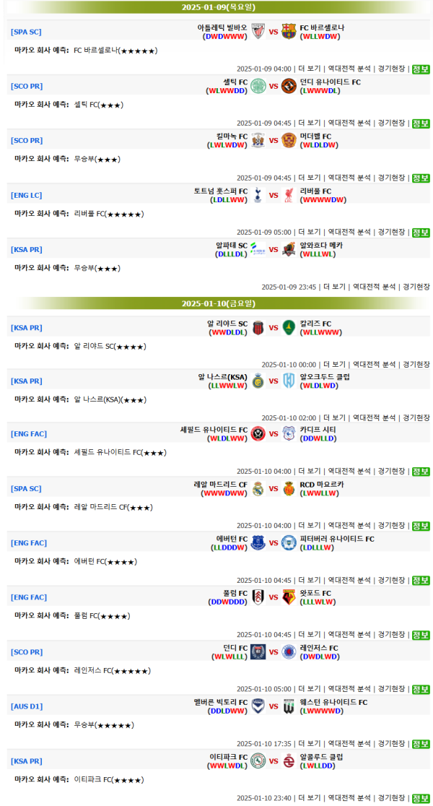Open the Real Madrid CF crest
The image size is (433, 806).
click(x=258, y=488)
